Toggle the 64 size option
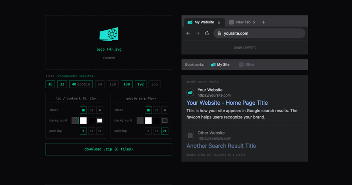The width and height of the screenshot is (352, 185). (100, 84)
